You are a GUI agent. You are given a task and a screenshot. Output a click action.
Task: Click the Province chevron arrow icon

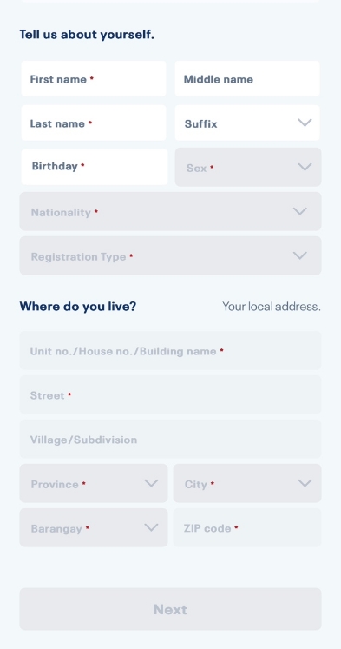[x=151, y=483]
